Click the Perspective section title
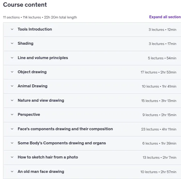This screenshot has height=179, width=181. [x=29, y=115]
